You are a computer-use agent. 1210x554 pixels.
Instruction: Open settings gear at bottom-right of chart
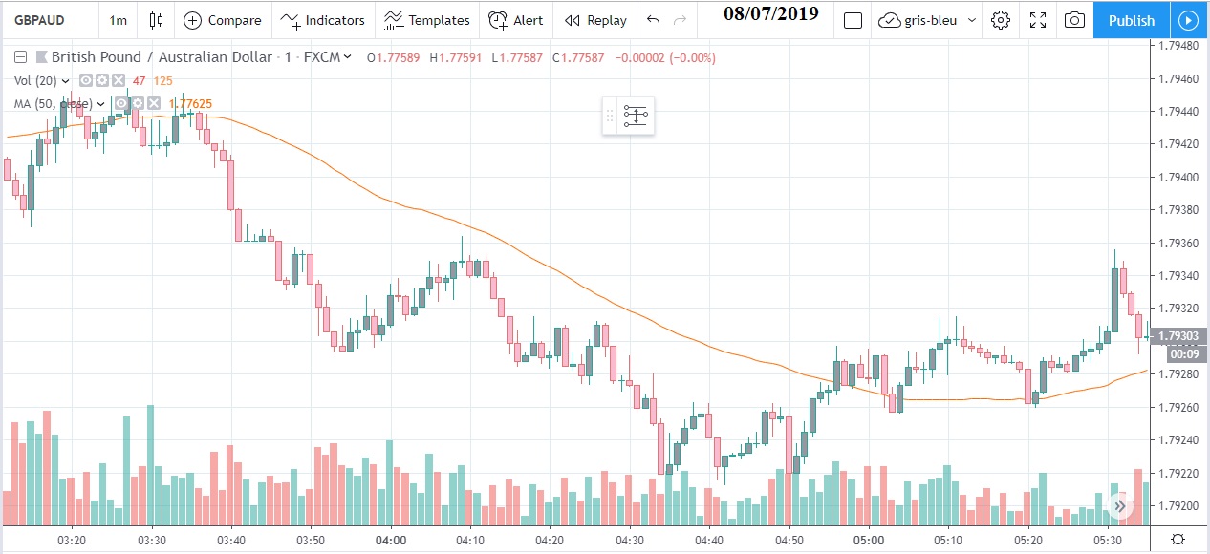pyautogui.click(x=1178, y=540)
